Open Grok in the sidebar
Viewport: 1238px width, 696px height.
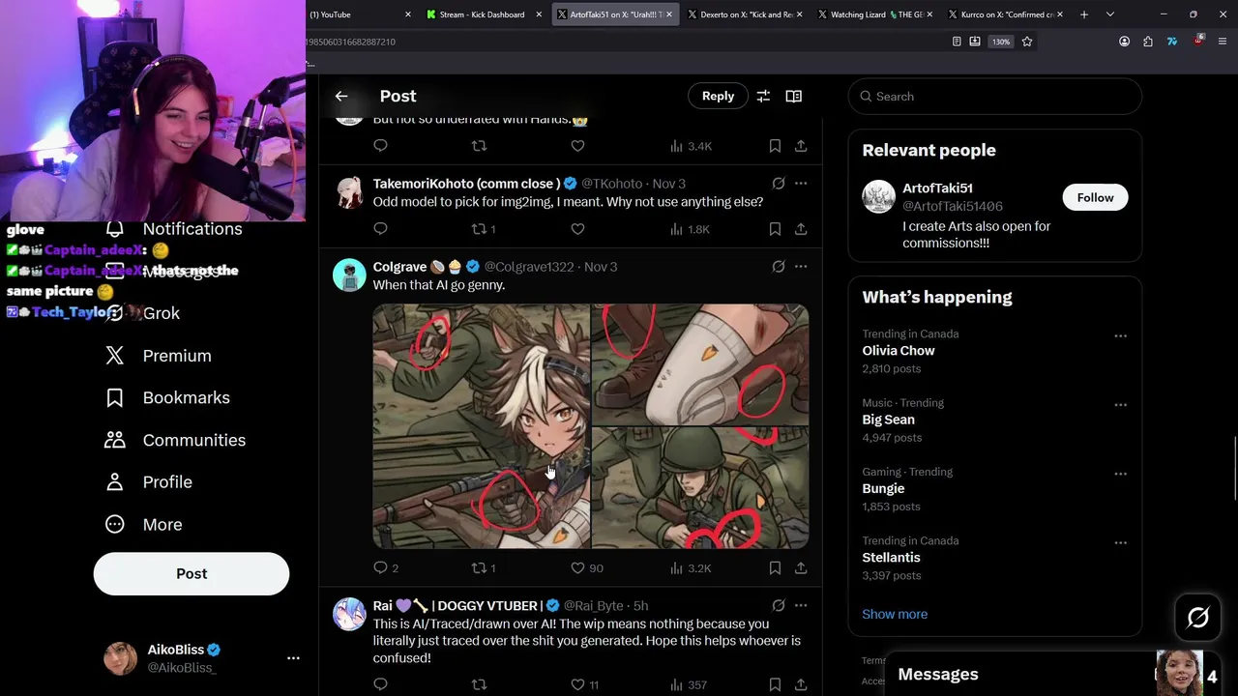[143, 313]
